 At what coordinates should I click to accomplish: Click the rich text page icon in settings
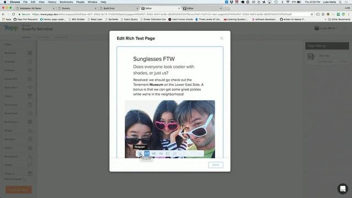point(310,56)
